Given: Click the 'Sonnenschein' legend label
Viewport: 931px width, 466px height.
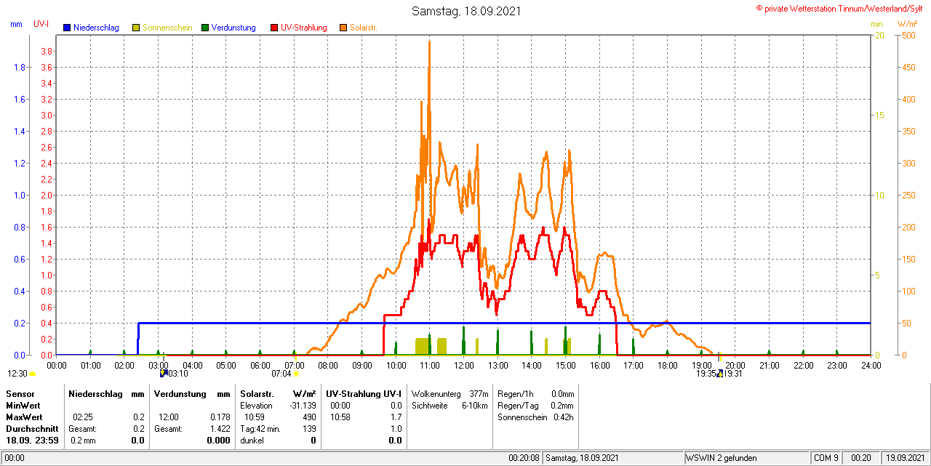Looking at the screenshot, I should pyautogui.click(x=167, y=28).
